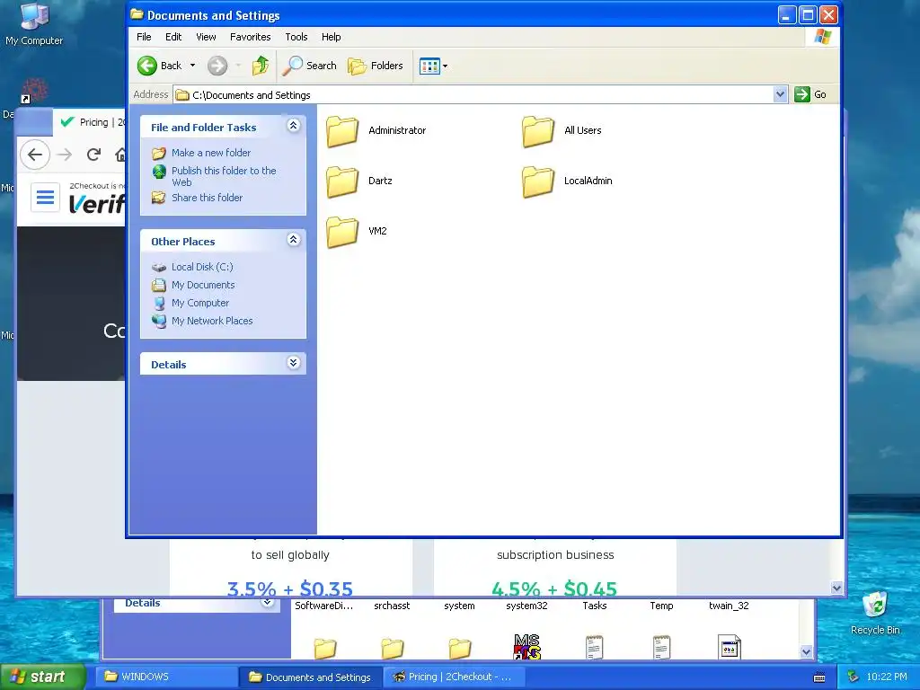Screen dimensions: 920x690
Task: Open the Help menu
Action: pos(331,37)
